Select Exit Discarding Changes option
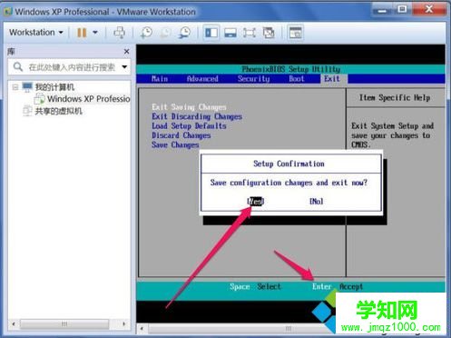The height and width of the screenshot is (338, 451). [x=197, y=116]
